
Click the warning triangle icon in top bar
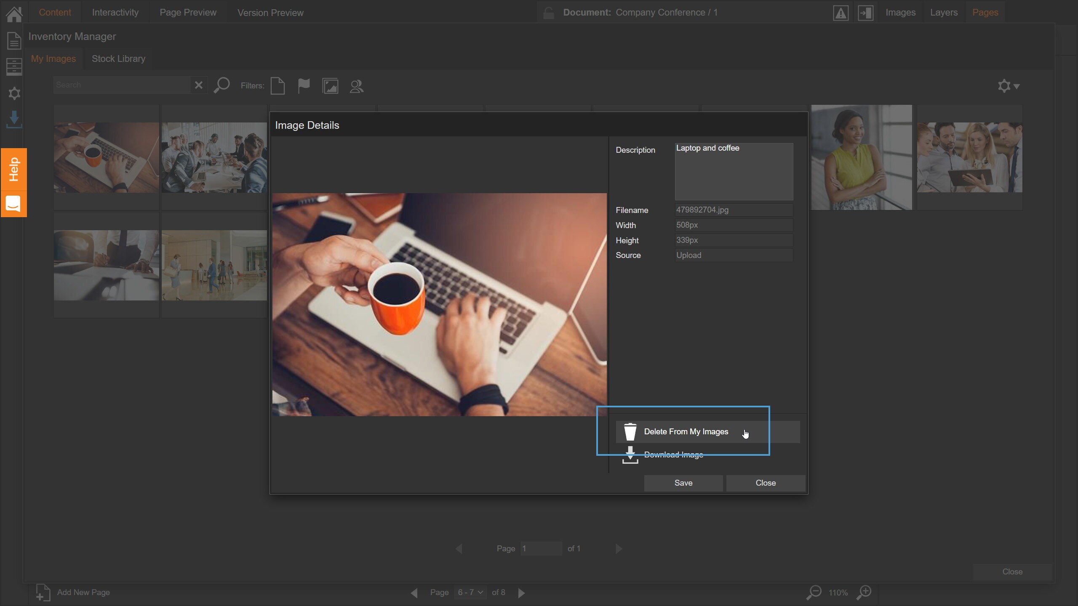[841, 13]
